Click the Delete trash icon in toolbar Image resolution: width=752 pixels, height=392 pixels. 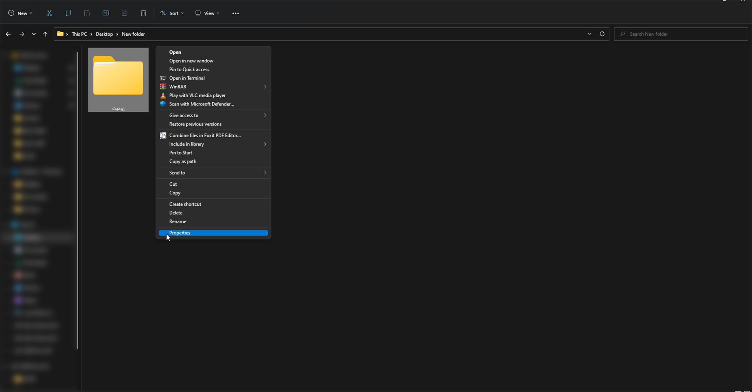(x=143, y=13)
